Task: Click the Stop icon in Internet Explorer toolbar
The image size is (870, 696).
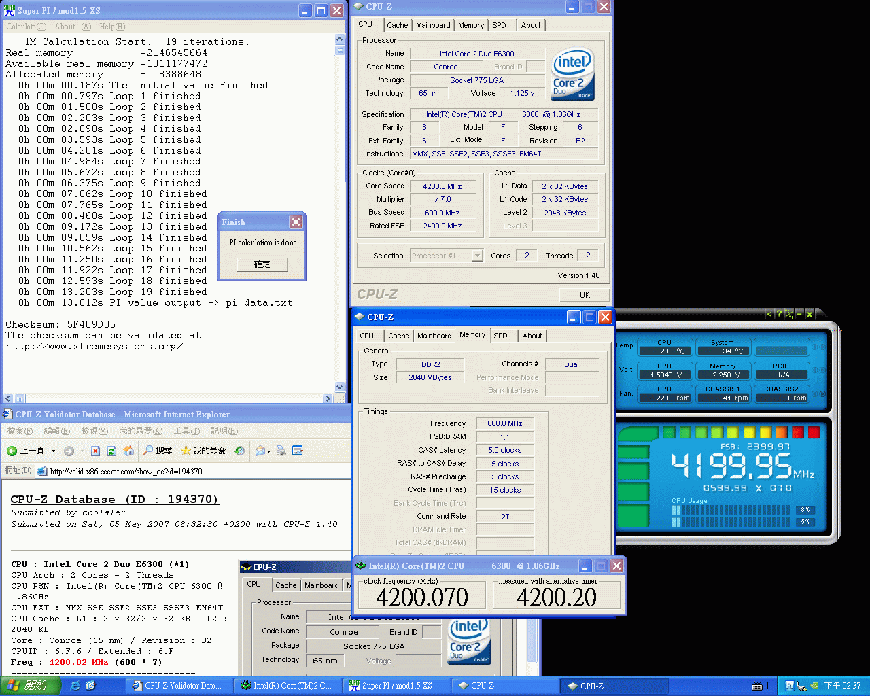Action: pos(95,451)
